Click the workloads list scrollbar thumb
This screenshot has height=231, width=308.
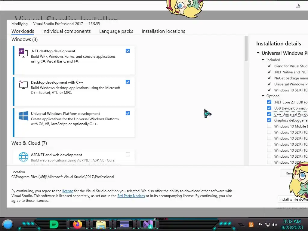(x=246, y=48)
